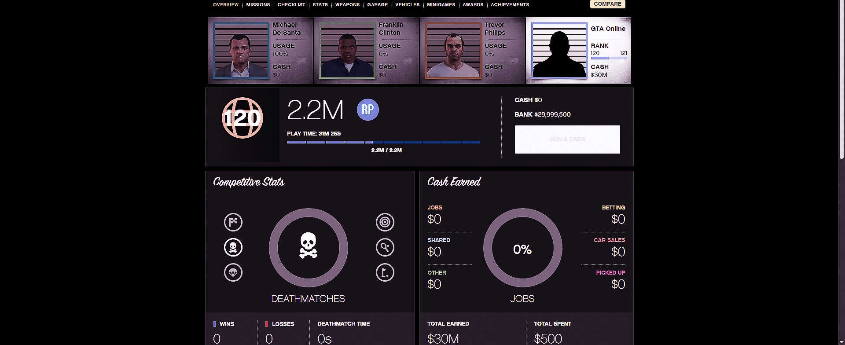Open the Overview tab

click(x=226, y=4)
